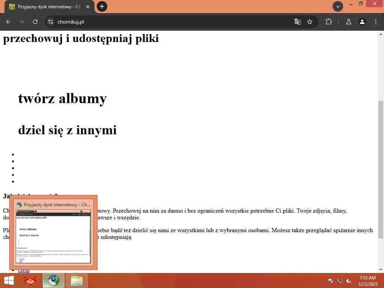Image resolution: width=384 pixels, height=288 pixels.
Task: Click the translate page icon
Action: [x=297, y=22]
